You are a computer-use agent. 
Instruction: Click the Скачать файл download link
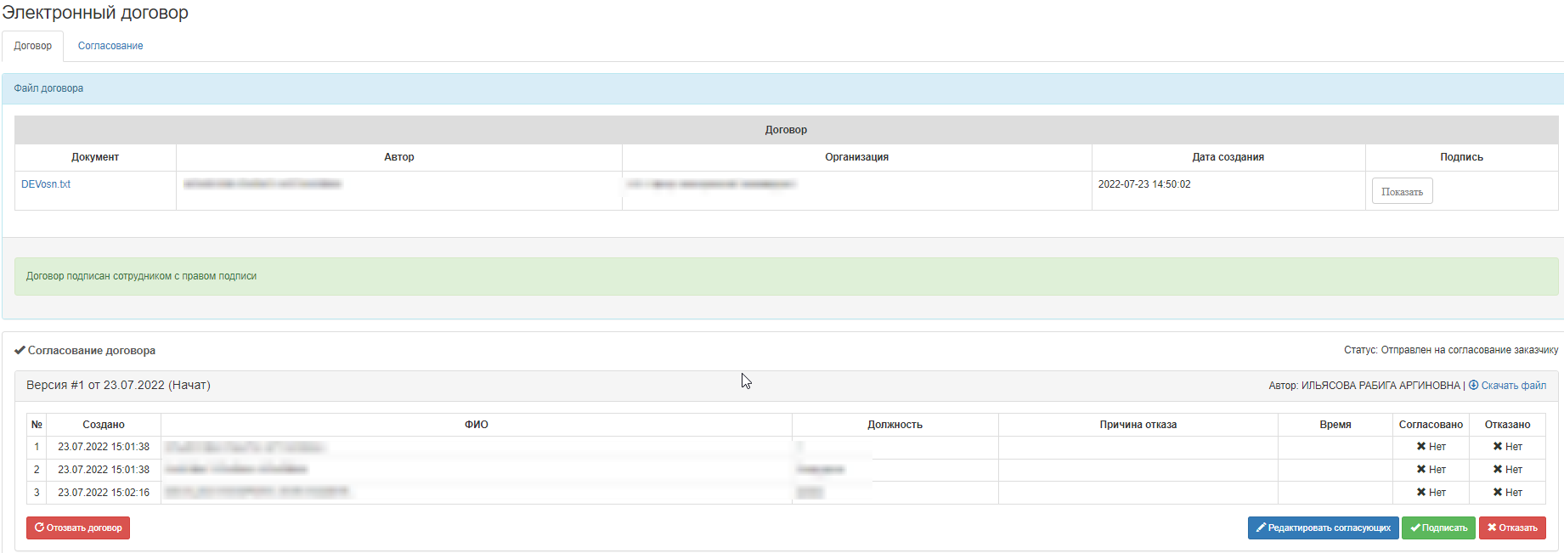pos(1513,386)
